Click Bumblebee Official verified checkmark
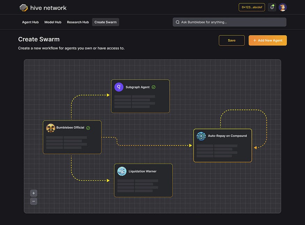 [88, 128]
